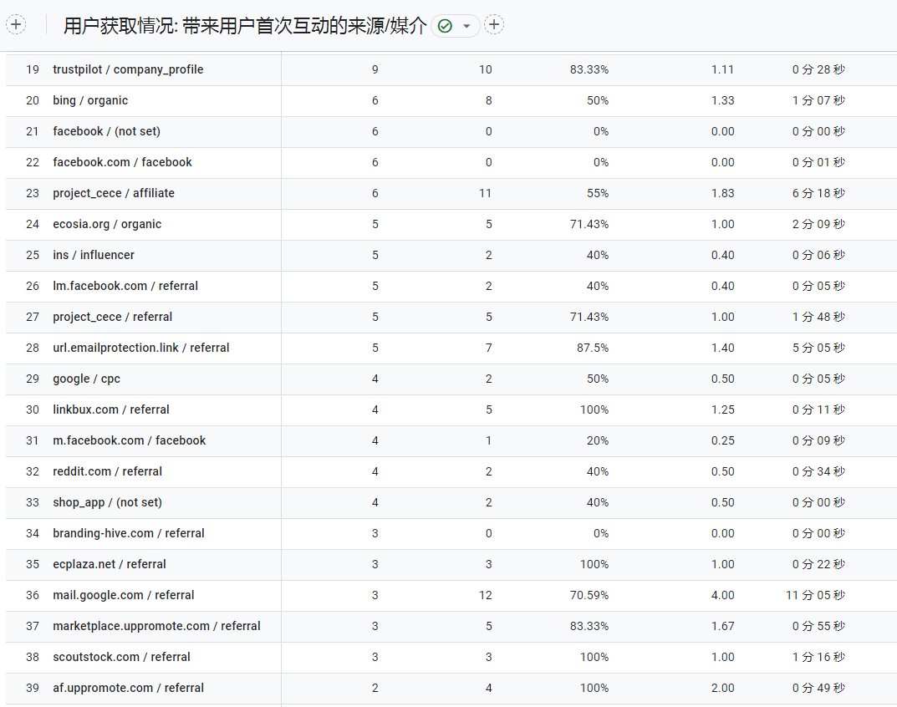Image resolution: width=897 pixels, height=707 pixels.
Task: Select row facebook / (not set)
Action: [x=451, y=131]
